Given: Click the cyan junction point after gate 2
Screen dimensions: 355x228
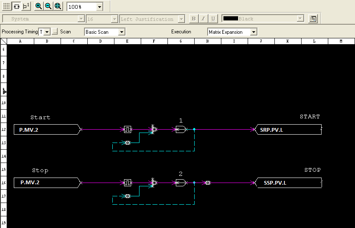Looking at the screenshot, I should pyautogui.click(x=194, y=182).
